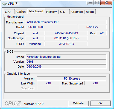Click the disabled maximize button
Viewport: 114px width, 109px height.
tap(97, 3)
